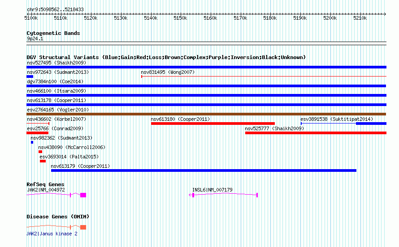The width and height of the screenshot is (399, 247).
Task: Click the RefSeq Genes track heading
Action: pyautogui.click(x=45, y=184)
